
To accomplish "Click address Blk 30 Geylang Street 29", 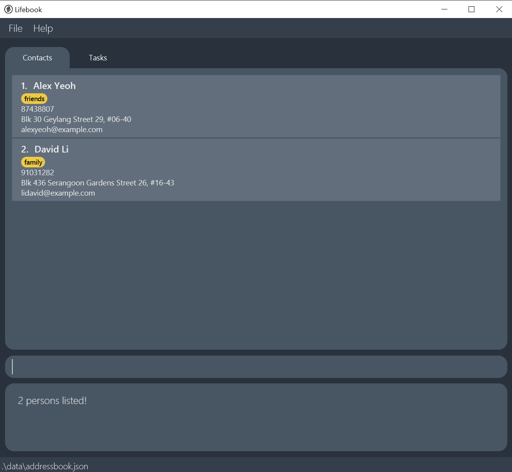I will pos(76,119).
